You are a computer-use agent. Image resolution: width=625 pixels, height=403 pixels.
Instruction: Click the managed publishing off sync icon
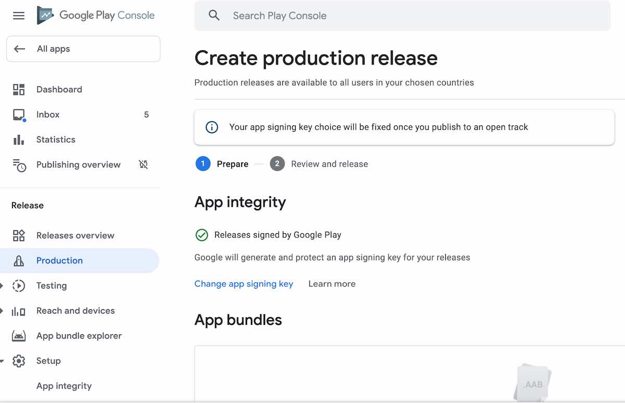click(144, 165)
